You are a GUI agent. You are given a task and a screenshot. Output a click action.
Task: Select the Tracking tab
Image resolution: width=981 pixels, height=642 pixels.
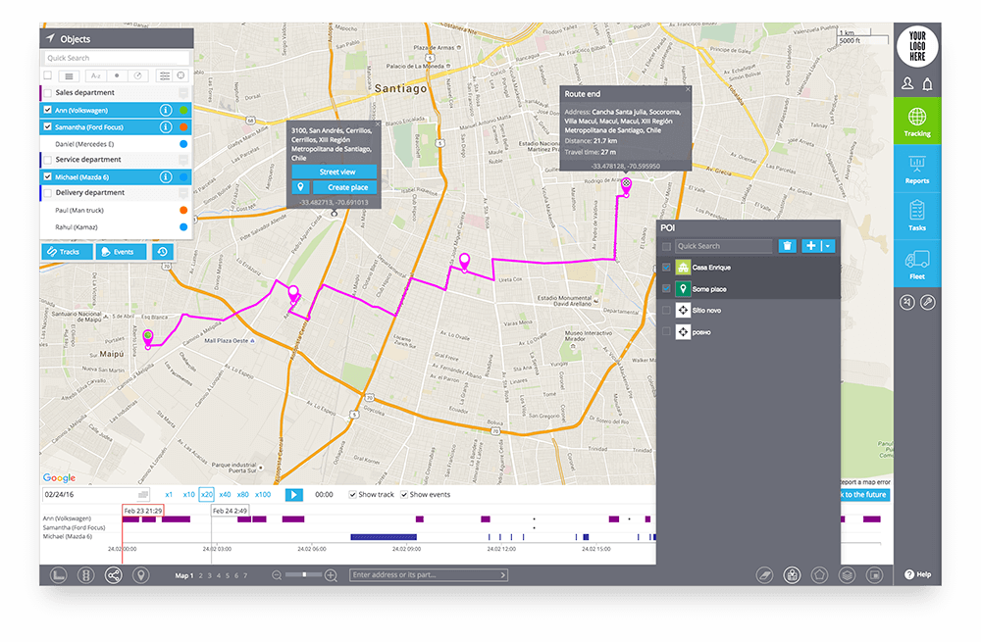(x=916, y=122)
